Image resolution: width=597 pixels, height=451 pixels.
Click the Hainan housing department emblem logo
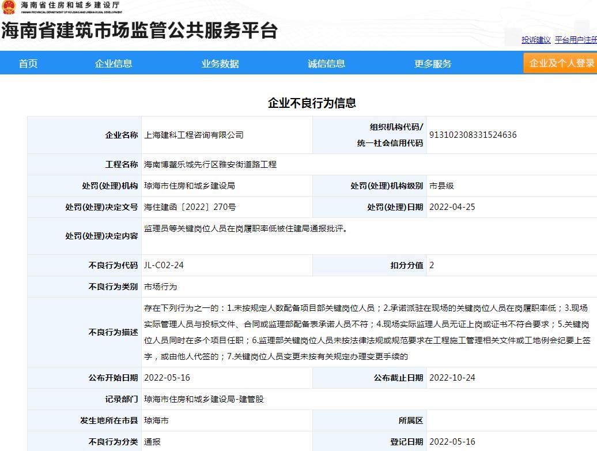coord(9,7)
